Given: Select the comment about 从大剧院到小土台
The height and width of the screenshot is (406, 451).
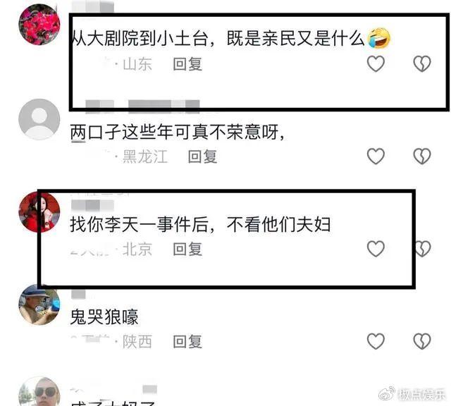Looking at the screenshot, I should pos(230,38).
